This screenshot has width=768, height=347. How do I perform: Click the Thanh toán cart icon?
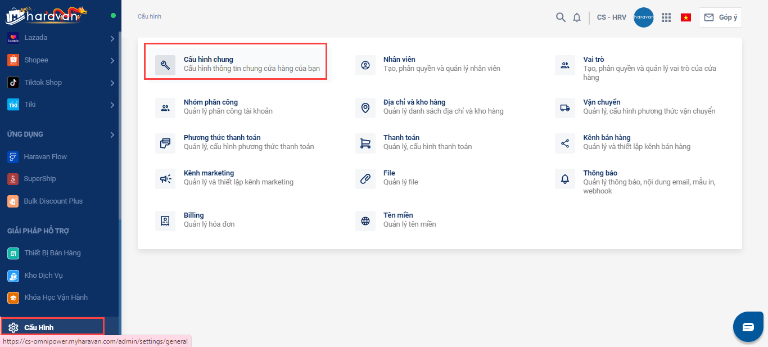[365, 143]
